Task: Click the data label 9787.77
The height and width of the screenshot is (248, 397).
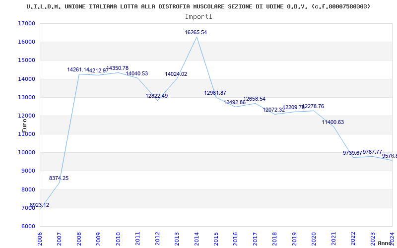Action: [x=372, y=152]
